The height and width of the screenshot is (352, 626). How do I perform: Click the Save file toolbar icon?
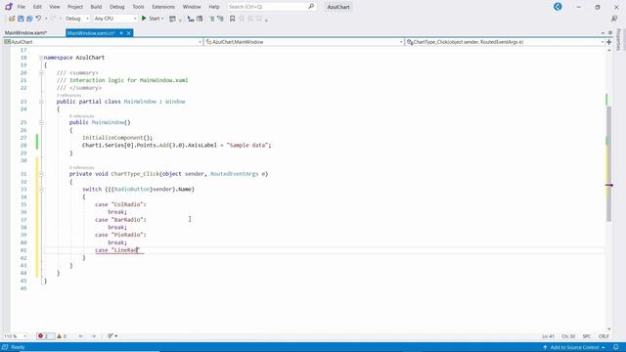(x=21, y=19)
